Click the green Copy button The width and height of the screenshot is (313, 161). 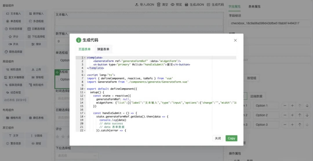[x=231, y=138]
